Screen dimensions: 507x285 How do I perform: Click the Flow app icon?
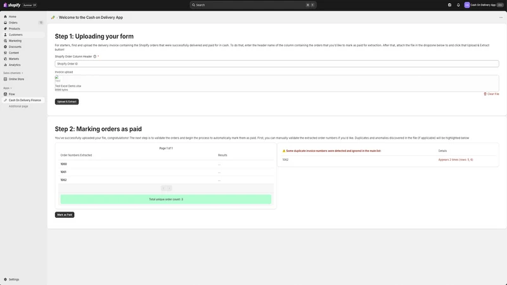pyautogui.click(x=5, y=94)
